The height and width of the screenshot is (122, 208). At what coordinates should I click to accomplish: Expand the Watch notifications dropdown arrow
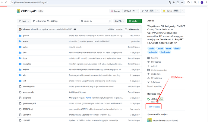(137, 11)
